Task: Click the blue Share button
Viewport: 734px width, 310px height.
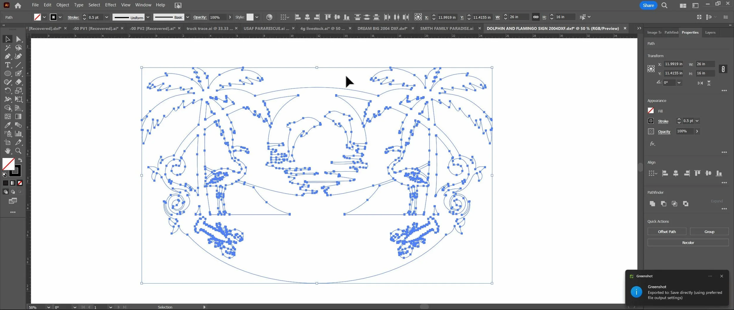Action: click(x=648, y=5)
